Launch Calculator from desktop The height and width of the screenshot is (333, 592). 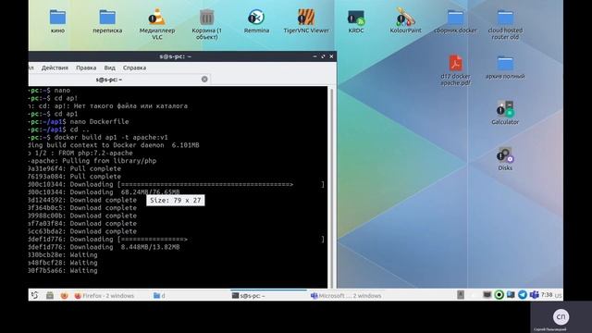coord(505,113)
